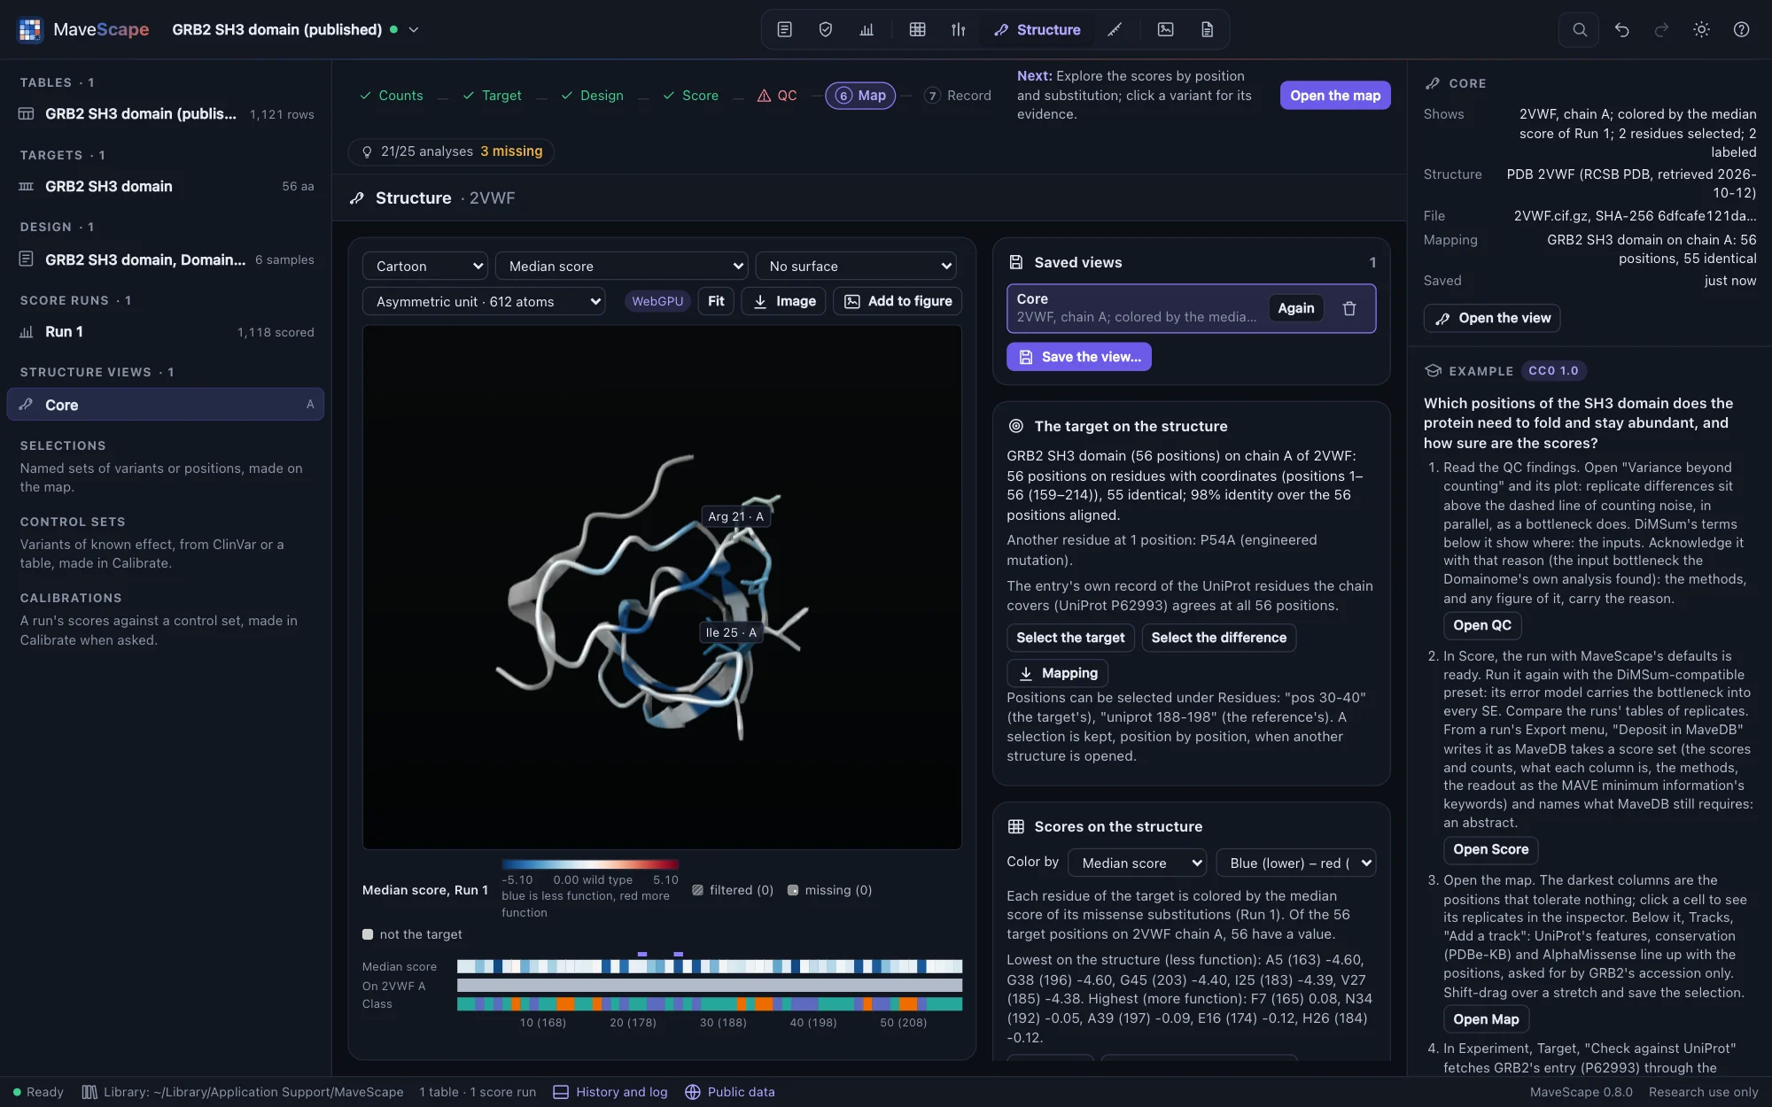The width and height of the screenshot is (1772, 1107).
Task: Open the shield-check QC toolbar icon
Action: 825,29
